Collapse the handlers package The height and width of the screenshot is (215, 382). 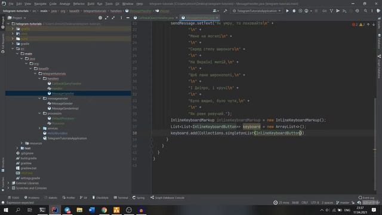point(40,78)
